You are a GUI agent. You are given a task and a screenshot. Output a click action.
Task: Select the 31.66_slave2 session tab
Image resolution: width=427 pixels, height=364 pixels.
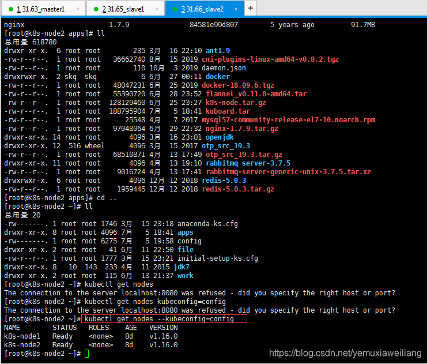pos(202,9)
